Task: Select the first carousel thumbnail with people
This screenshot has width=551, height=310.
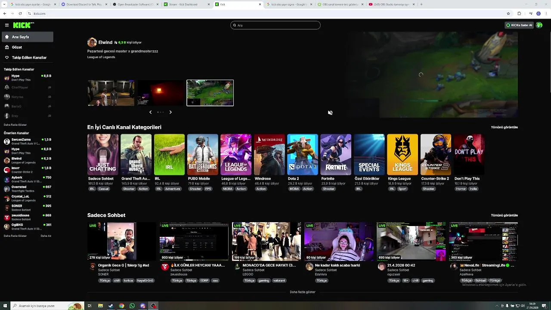Action: (111, 93)
